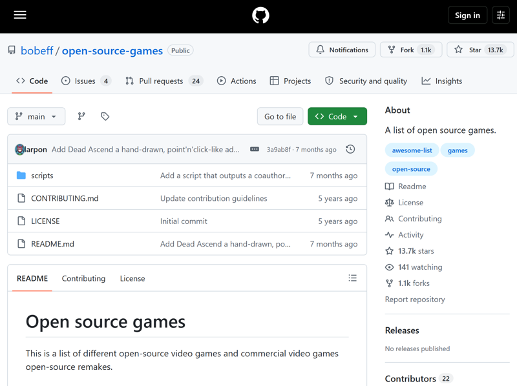
Task: View tags via the tag icon
Action: click(105, 116)
